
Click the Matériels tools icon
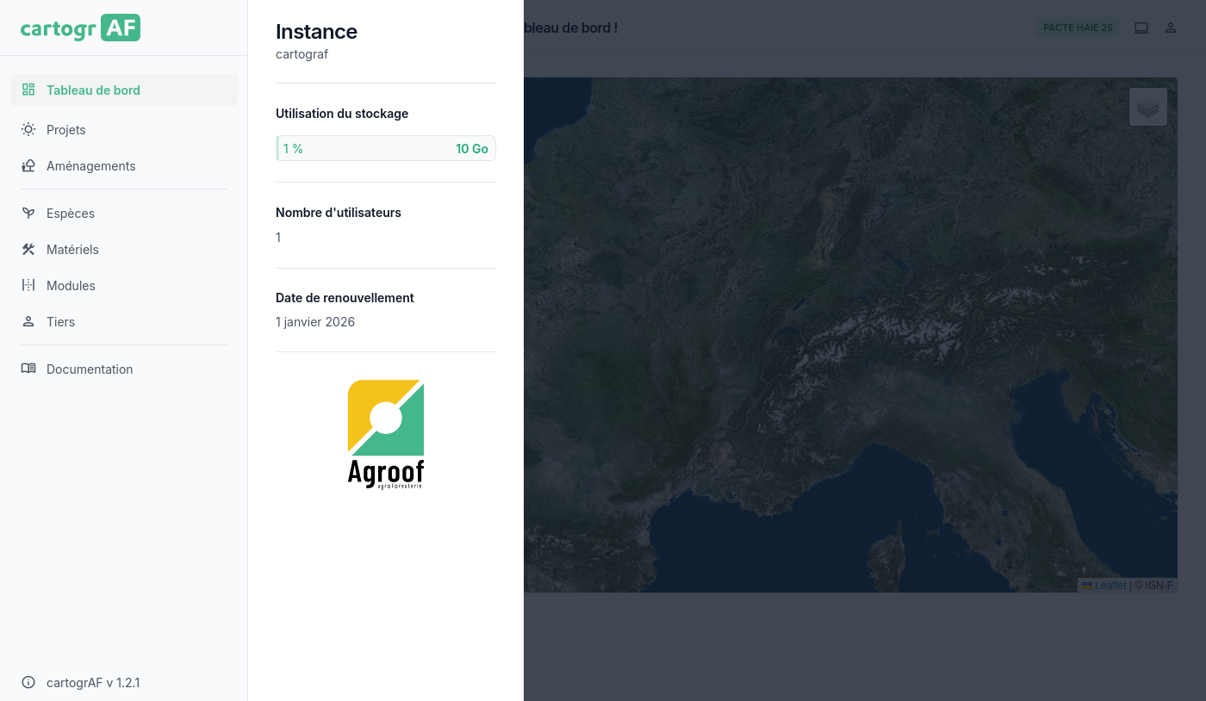click(x=28, y=249)
